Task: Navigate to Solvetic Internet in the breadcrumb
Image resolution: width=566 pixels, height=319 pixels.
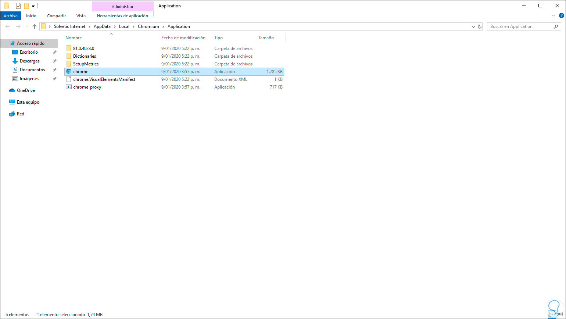Action: tap(69, 26)
